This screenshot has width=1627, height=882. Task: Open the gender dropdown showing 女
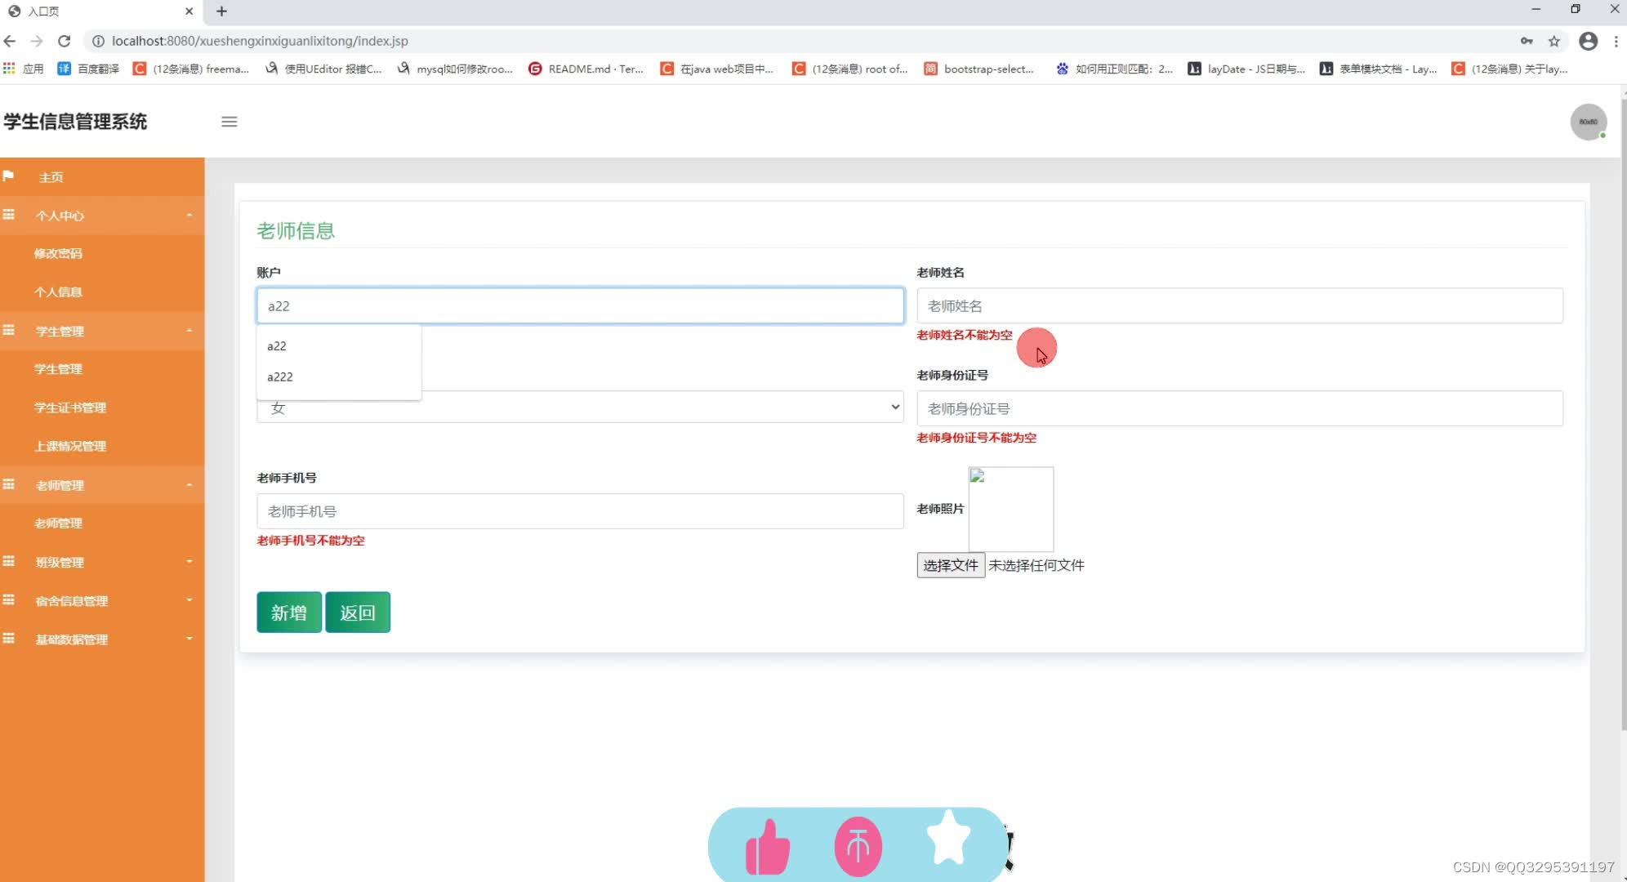[x=580, y=408]
